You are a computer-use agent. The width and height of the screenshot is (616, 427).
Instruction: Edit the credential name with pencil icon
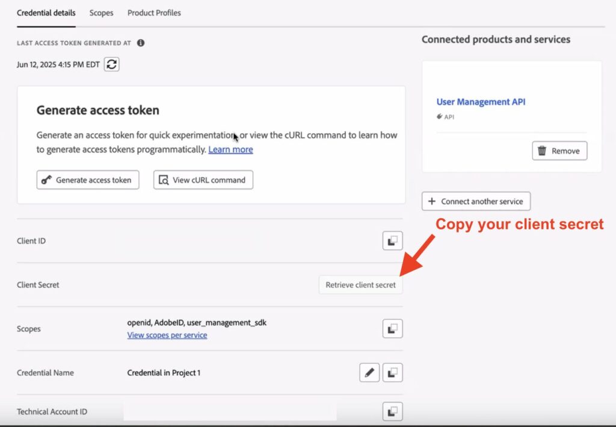coord(369,373)
